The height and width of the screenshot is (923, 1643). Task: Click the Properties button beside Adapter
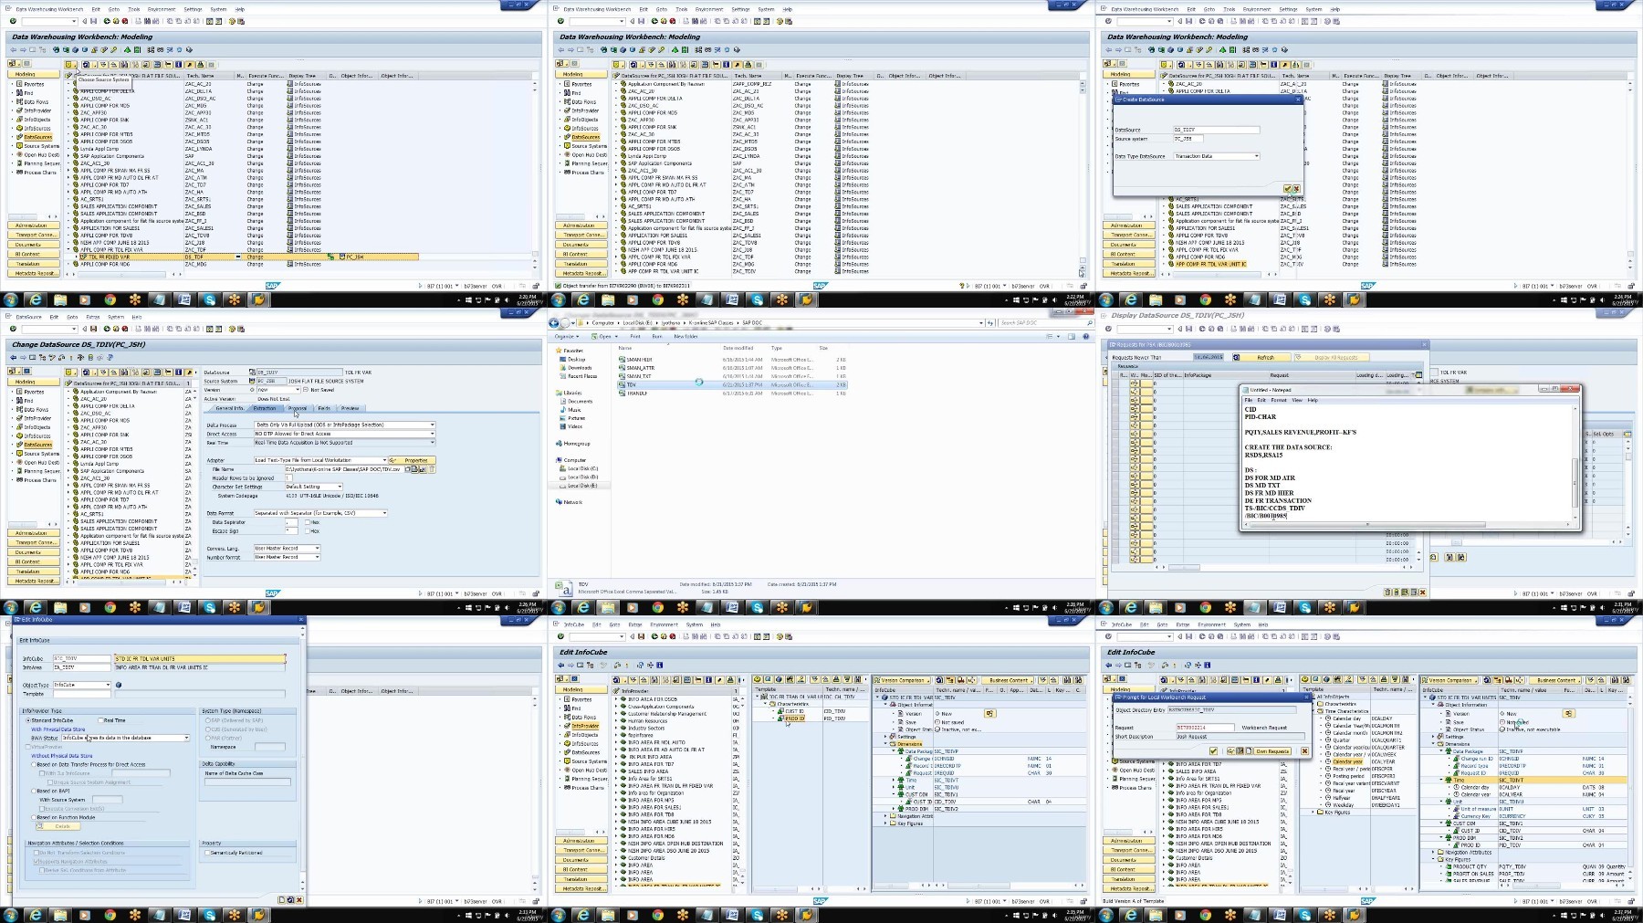click(x=413, y=460)
